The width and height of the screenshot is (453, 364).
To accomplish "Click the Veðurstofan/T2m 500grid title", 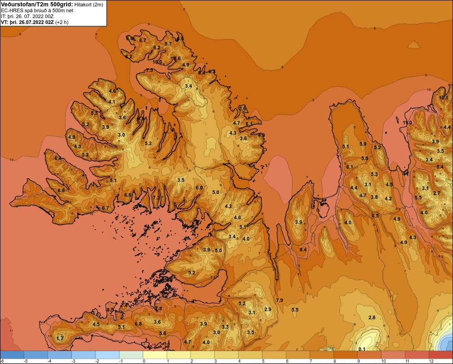I will (37, 5).
